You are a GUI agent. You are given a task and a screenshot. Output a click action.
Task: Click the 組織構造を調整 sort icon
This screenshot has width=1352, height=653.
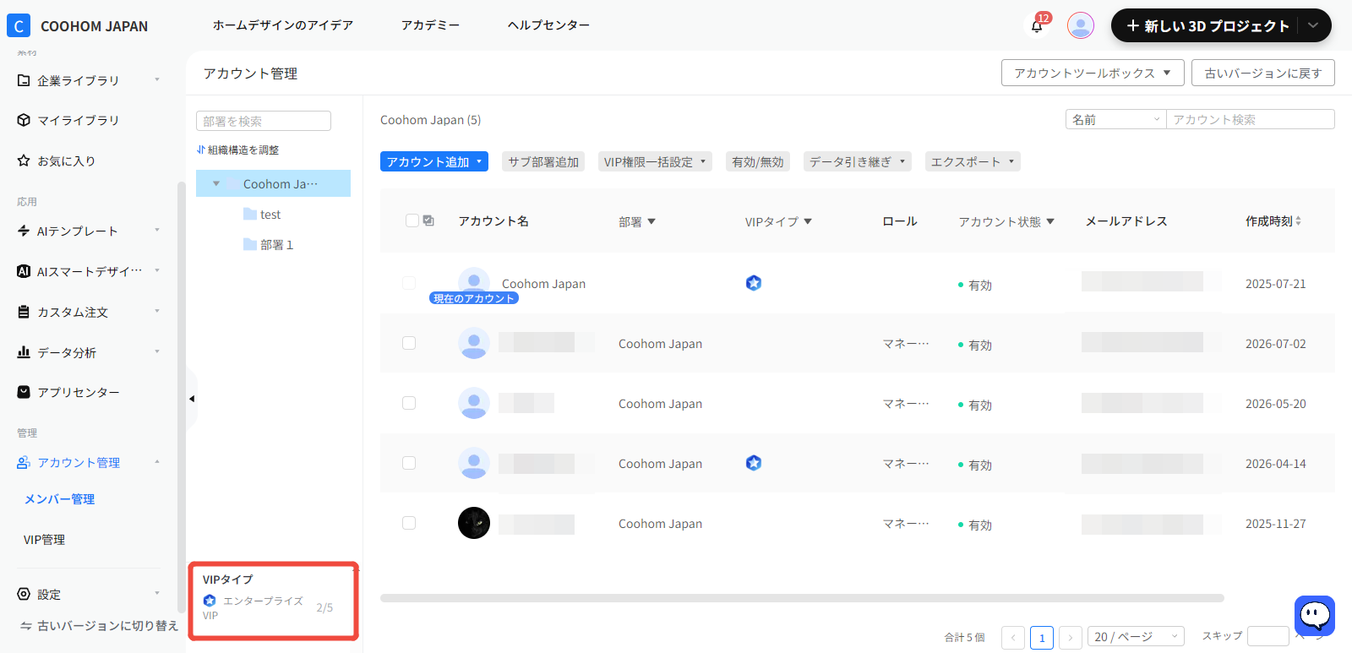pyautogui.click(x=200, y=150)
